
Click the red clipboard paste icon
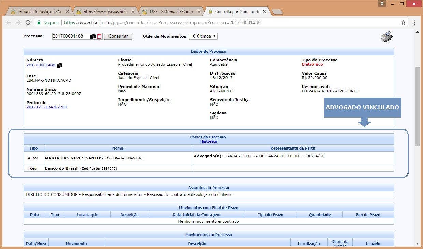[x=99, y=36]
